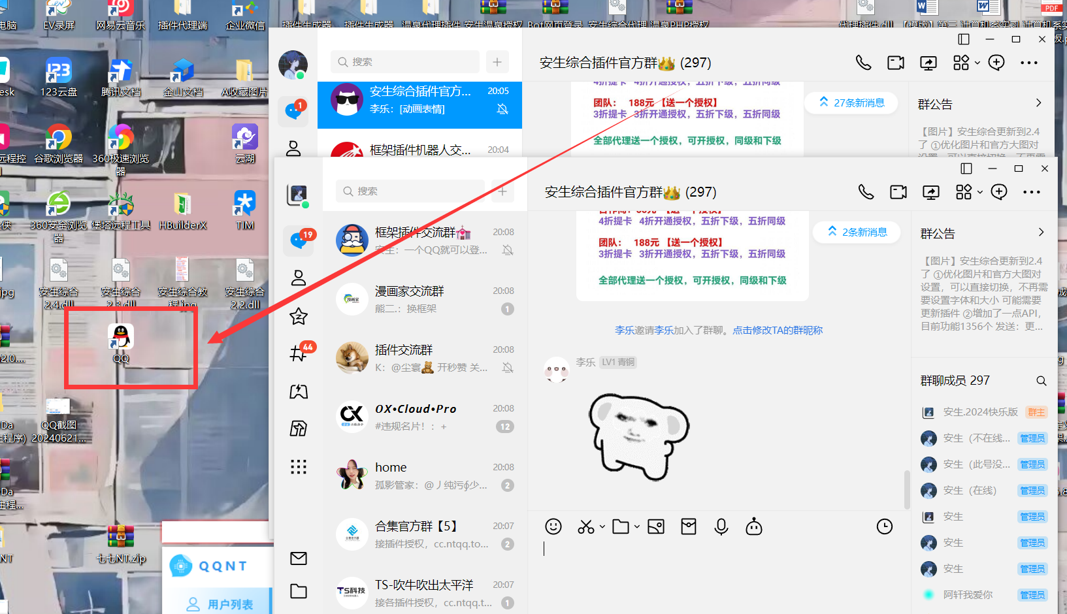Toggle mute bell on 框架插件交流群 chat
Image resolution: width=1067 pixels, height=614 pixels.
508,250
